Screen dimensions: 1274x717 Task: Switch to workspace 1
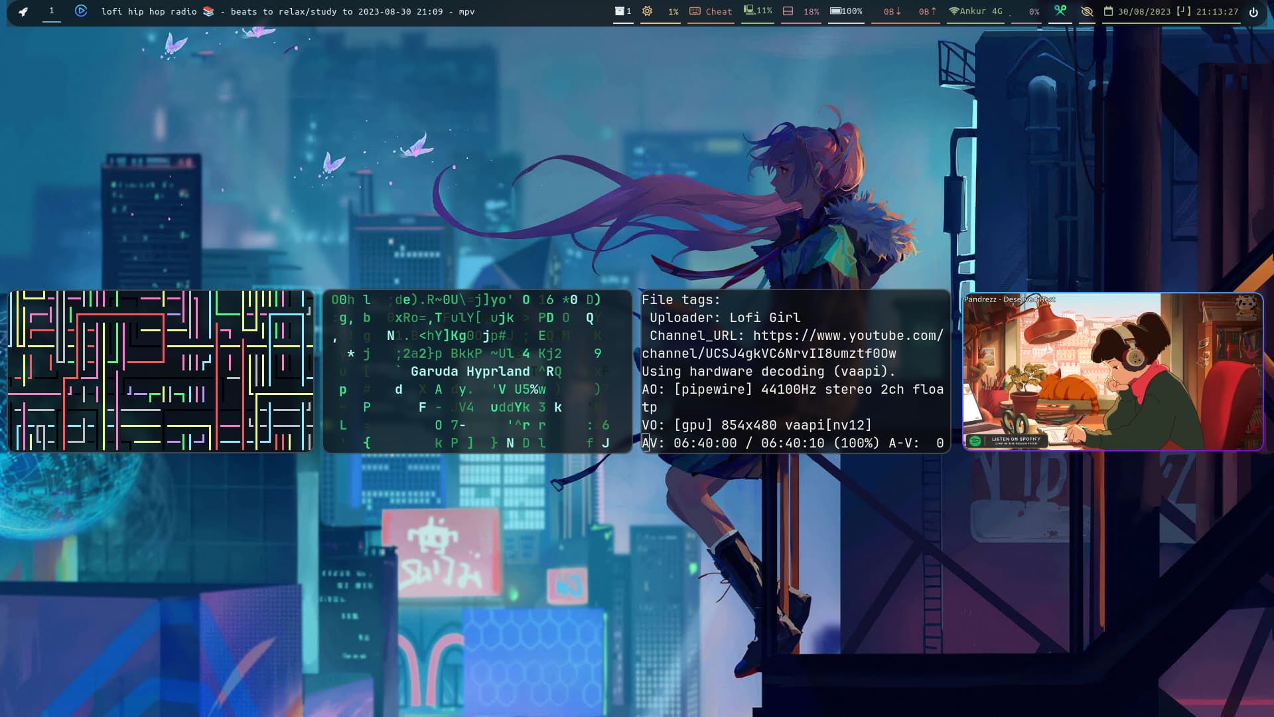click(51, 11)
